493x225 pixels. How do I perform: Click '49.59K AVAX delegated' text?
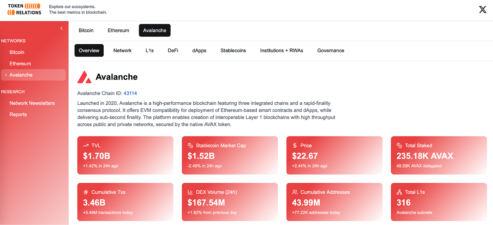point(419,166)
